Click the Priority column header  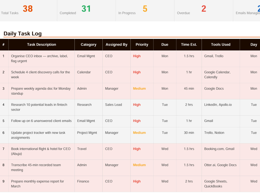[142, 44]
